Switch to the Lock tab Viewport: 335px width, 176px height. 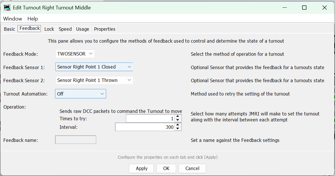49,29
